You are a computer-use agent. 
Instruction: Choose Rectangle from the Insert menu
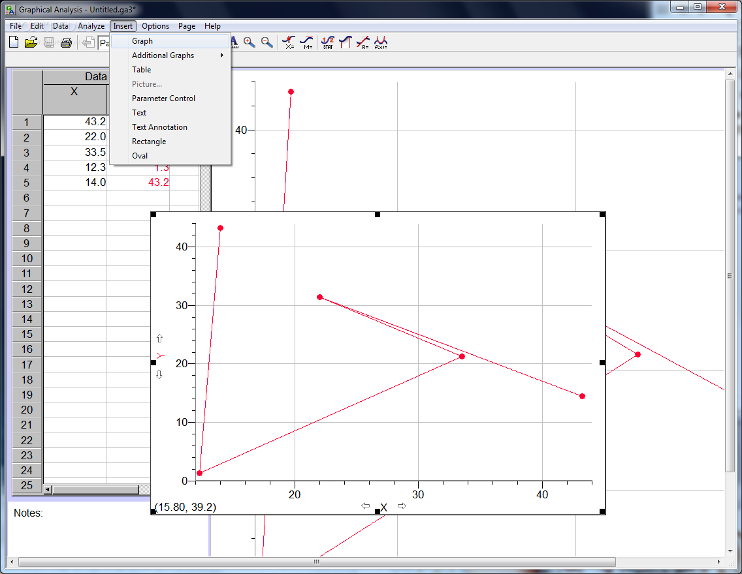(x=170, y=142)
